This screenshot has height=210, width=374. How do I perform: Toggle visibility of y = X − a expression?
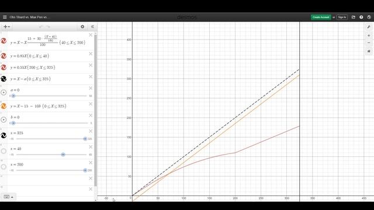(x=4, y=79)
